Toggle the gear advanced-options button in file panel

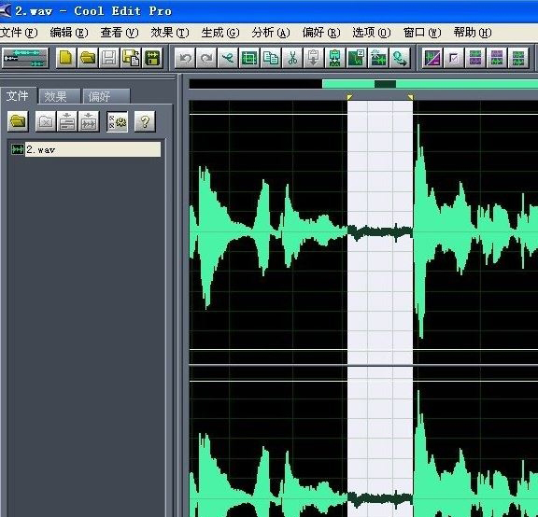point(118,121)
